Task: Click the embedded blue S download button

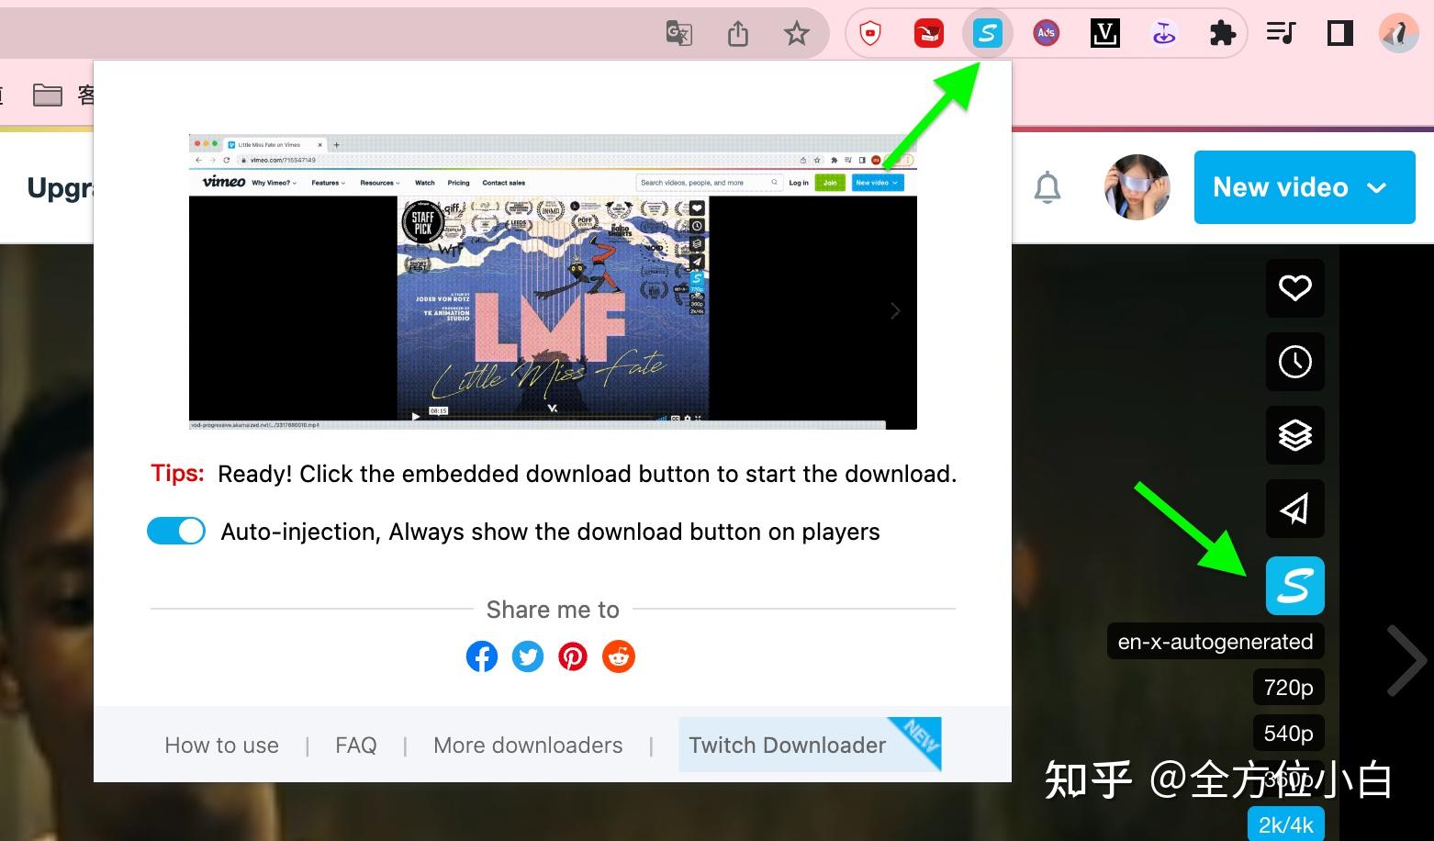Action: (x=1295, y=586)
